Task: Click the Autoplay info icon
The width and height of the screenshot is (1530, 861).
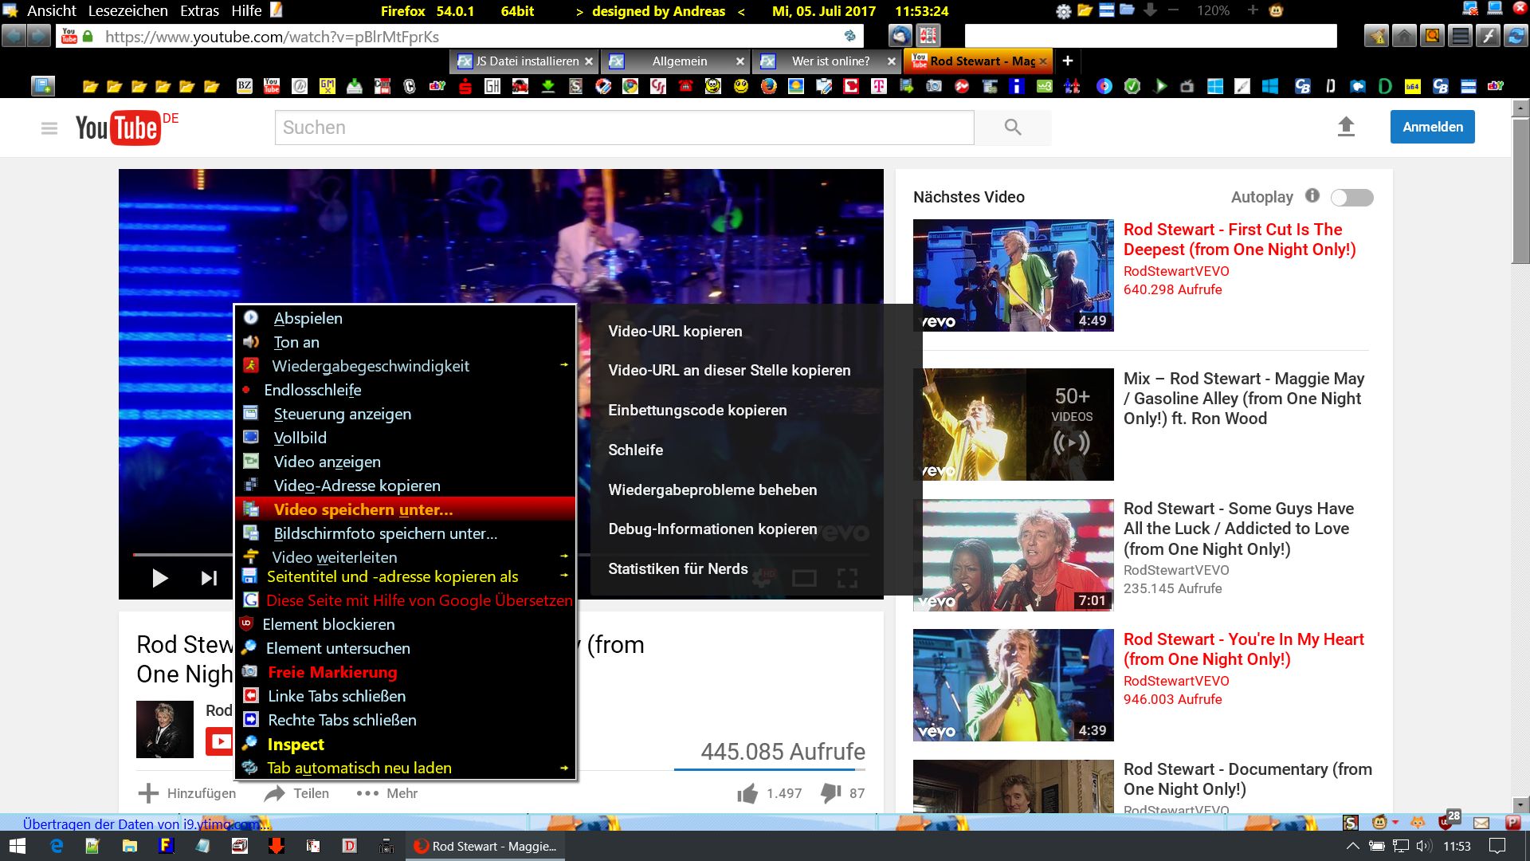Action: point(1312,196)
